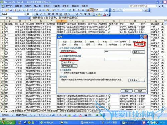Click the Format Painter brush icon
The image size is (167, 125).
pos(53,10)
